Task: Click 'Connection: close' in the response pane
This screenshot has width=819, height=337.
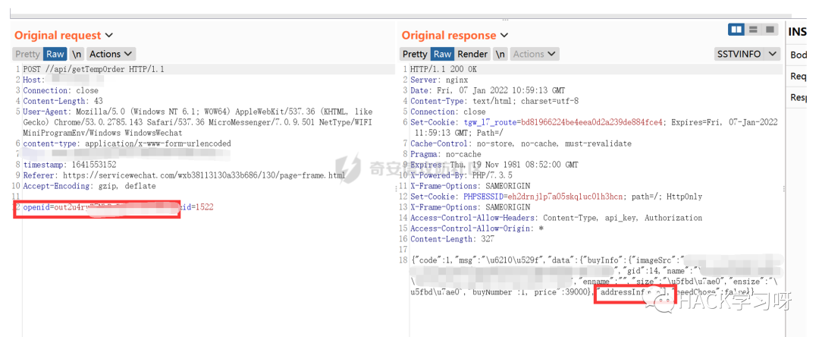Action: [448, 112]
